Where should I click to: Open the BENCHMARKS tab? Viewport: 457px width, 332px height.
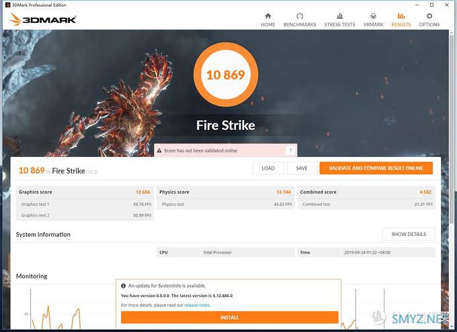[x=300, y=20]
